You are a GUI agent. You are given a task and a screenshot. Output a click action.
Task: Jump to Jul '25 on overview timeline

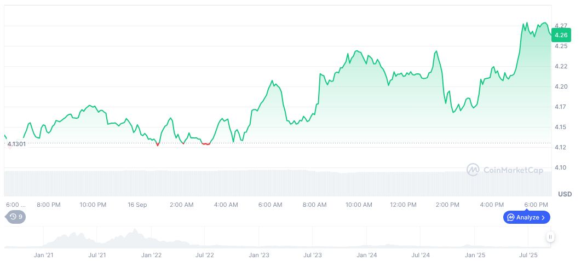tap(528, 255)
